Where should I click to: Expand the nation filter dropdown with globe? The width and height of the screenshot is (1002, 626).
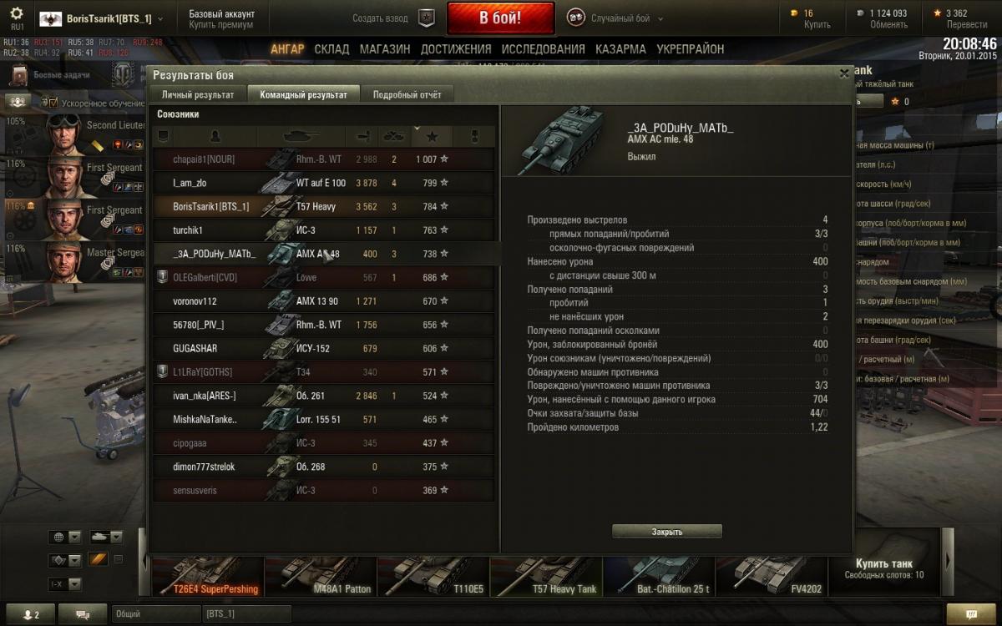pyautogui.click(x=66, y=537)
